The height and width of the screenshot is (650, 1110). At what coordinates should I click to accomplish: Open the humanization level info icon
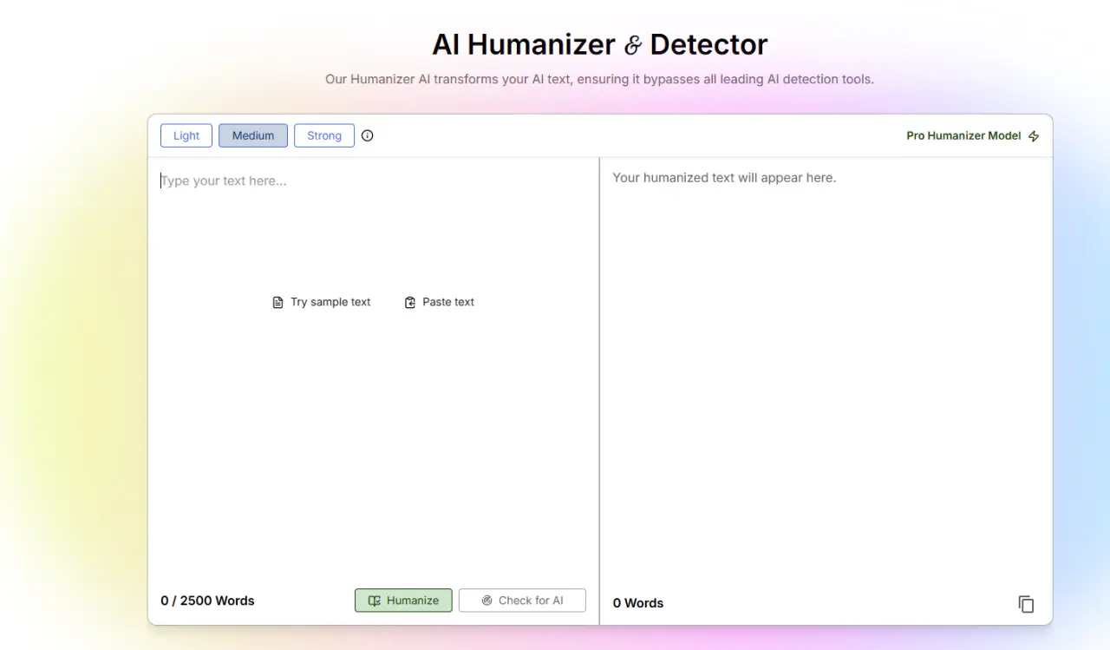pos(368,135)
